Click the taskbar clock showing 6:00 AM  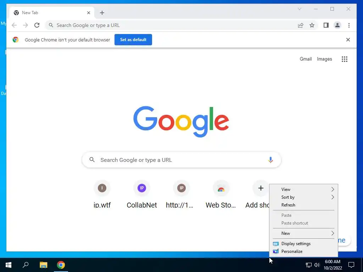[333, 265]
